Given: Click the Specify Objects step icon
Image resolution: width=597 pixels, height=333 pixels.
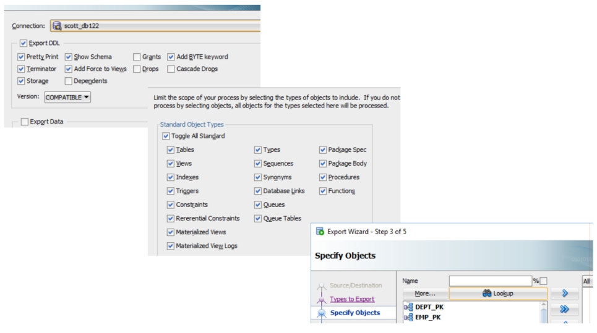Looking at the screenshot, I should [x=320, y=313].
